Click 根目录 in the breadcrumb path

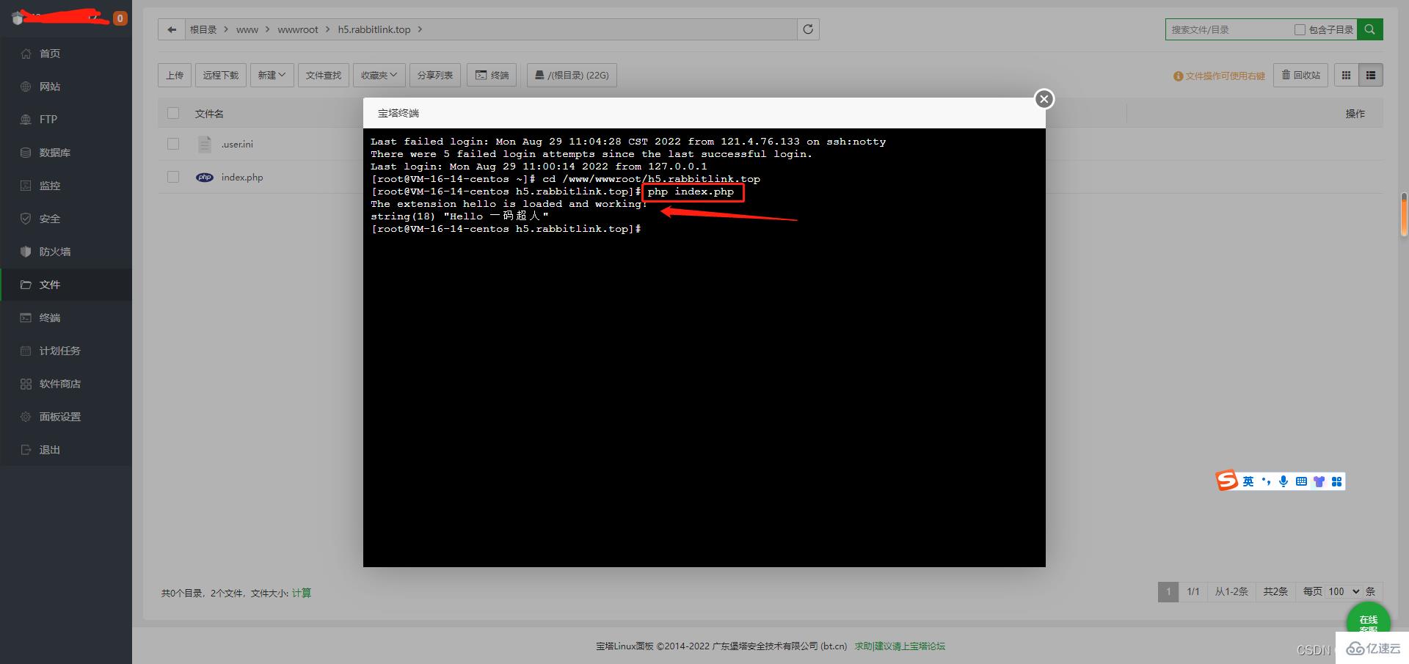pyautogui.click(x=203, y=29)
